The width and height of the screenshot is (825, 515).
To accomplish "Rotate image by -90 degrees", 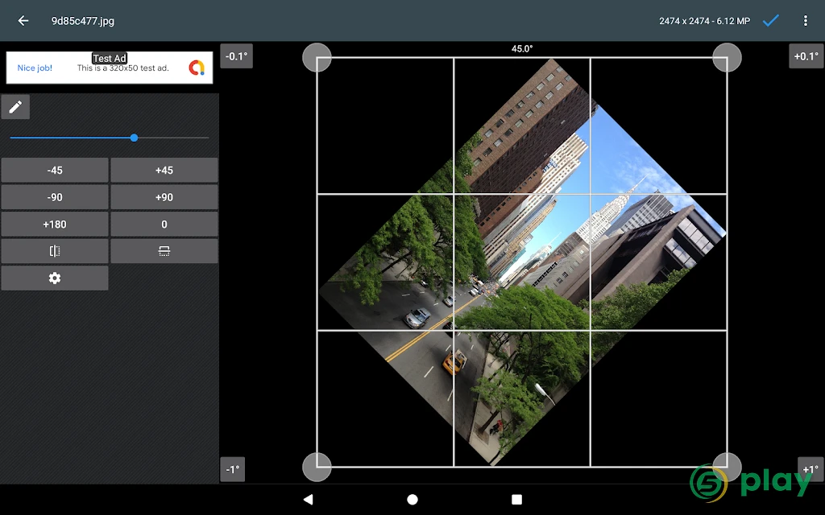I will pos(55,197).
